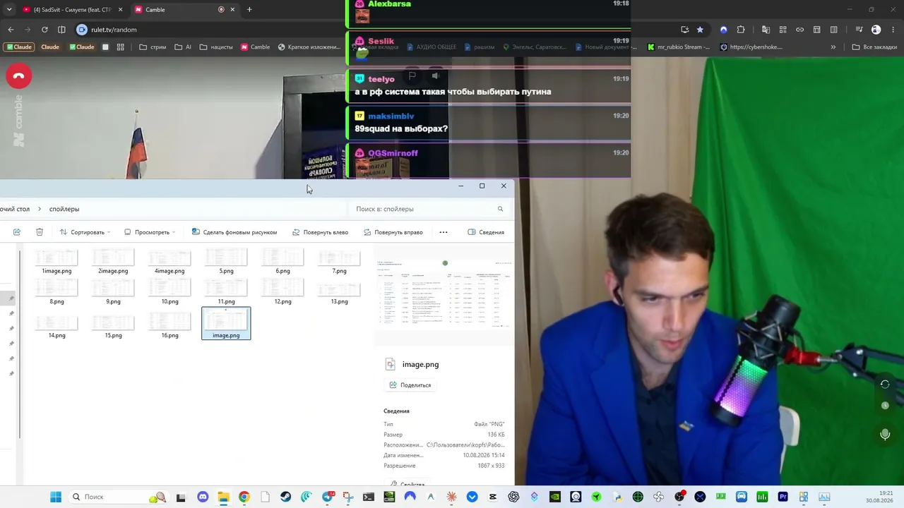
Task: Click the red hang-up call button
Action: [x=19, y=76]
